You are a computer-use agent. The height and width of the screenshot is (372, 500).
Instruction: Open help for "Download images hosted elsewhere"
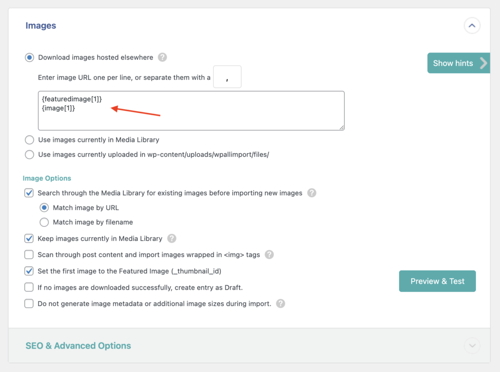tap(162, 57)
